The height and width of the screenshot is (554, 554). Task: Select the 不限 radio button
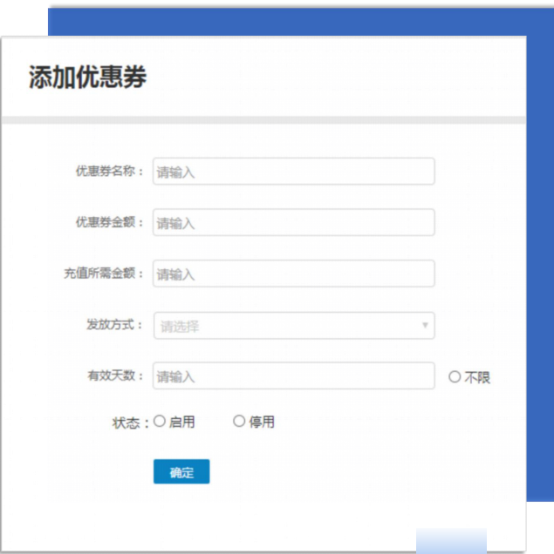[x=455, y=376]
